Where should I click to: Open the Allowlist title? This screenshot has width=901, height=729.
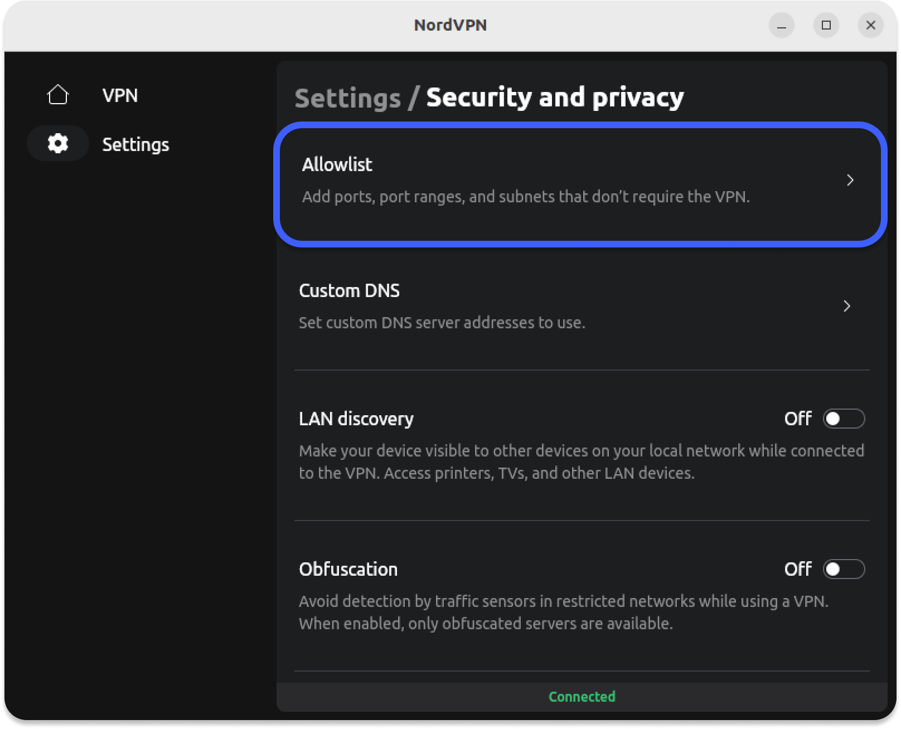(337, 164)
